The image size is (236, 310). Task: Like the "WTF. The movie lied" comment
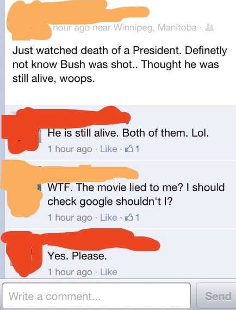109,217
